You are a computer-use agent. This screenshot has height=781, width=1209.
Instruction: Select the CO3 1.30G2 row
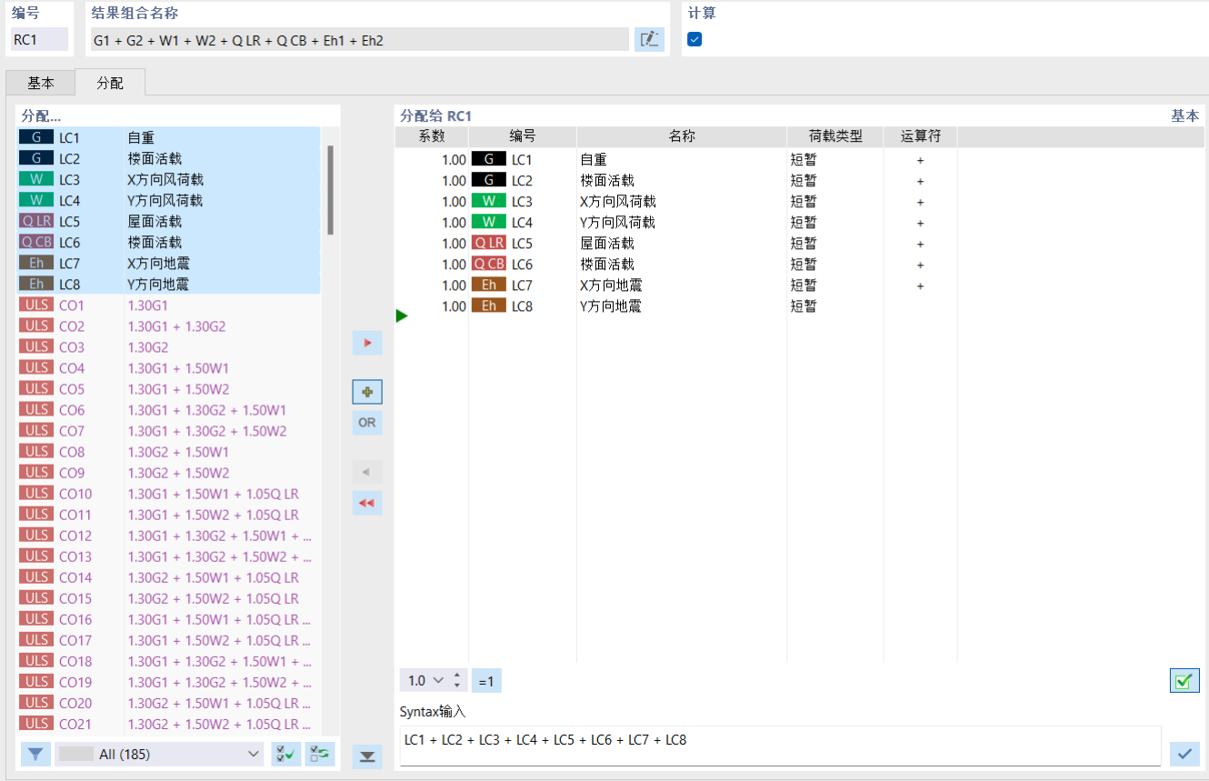click(x=169, y=346)
